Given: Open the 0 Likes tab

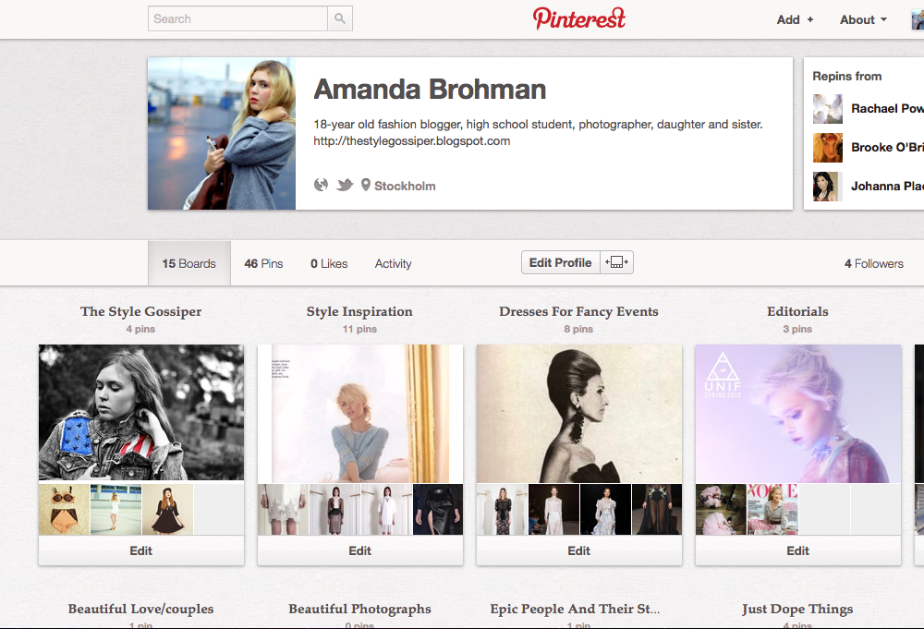Looking at the screenshot, I should pyautogui.click(x=329, y=264).
